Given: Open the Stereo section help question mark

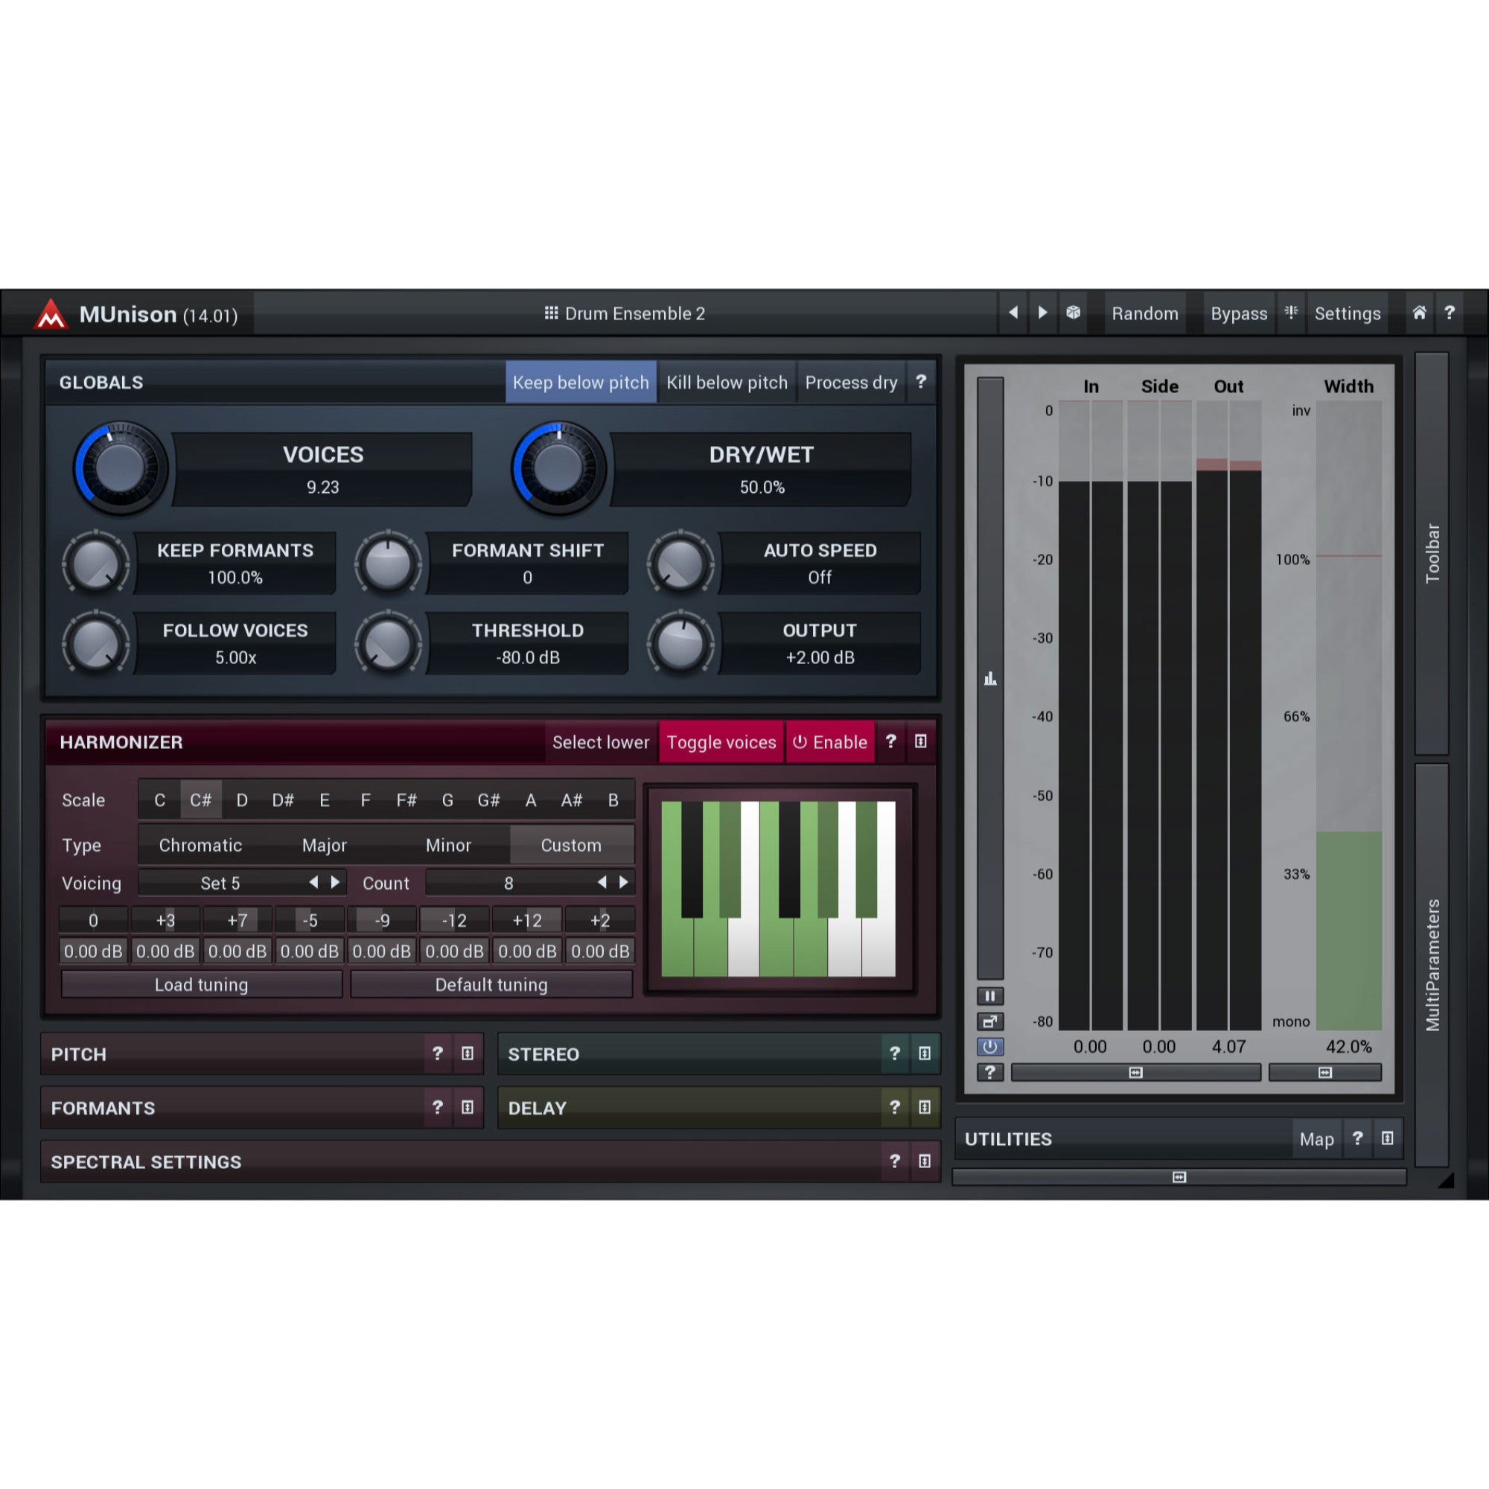Looking at the screenshot, I should coord(895,1053).
